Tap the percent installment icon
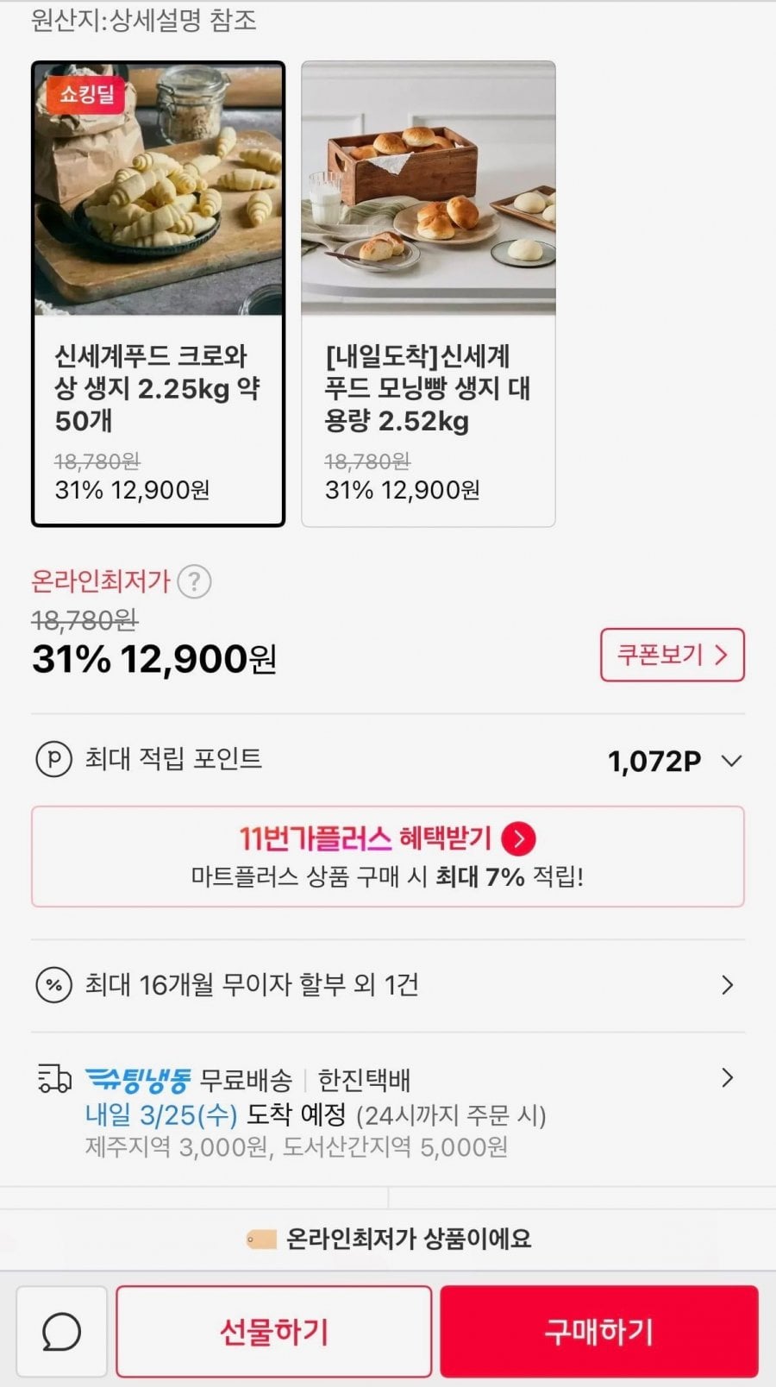Screen dimensions: 776x1387 [53, 984]
